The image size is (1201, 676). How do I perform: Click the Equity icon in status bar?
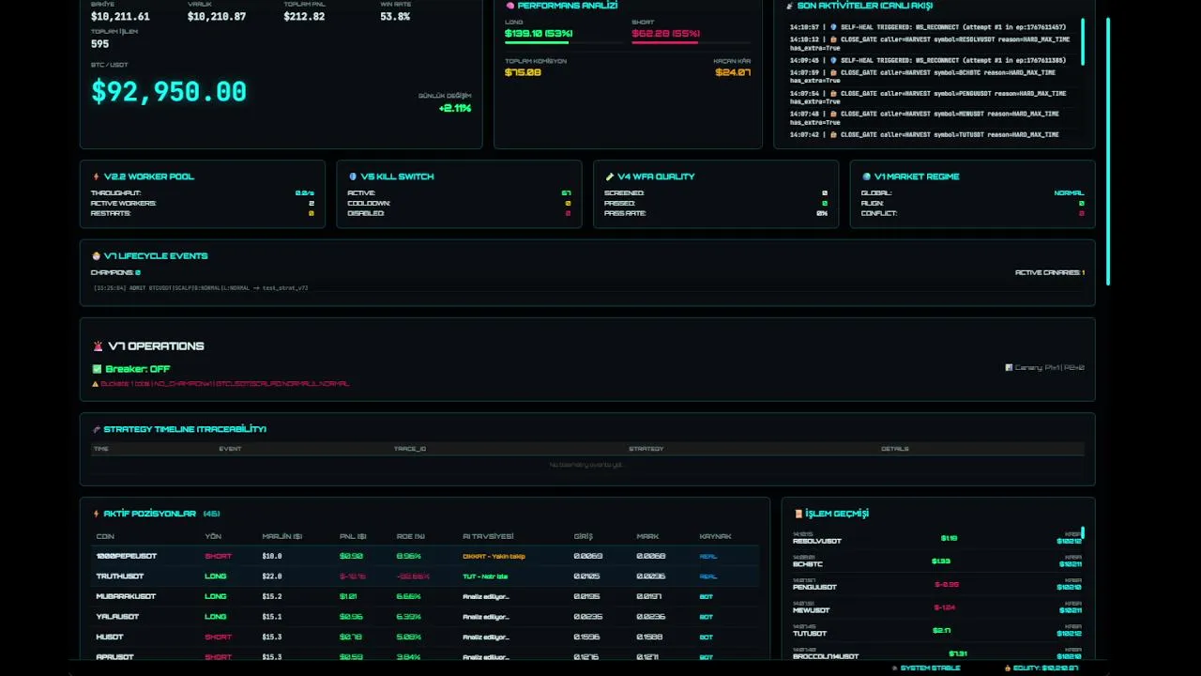1008,668
